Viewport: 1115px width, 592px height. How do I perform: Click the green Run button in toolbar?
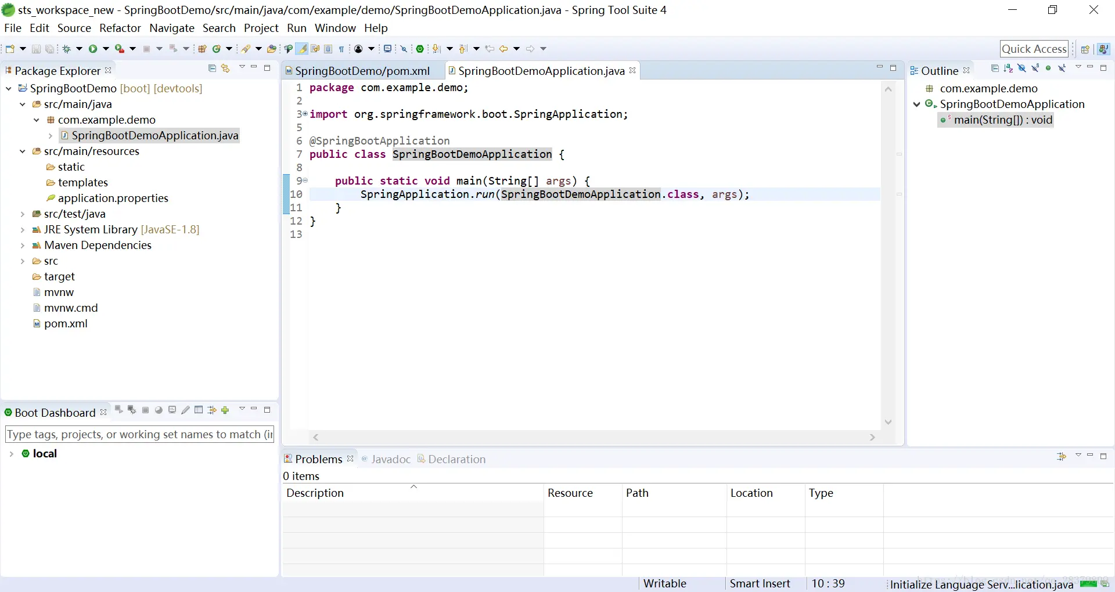tap(93, 49)
